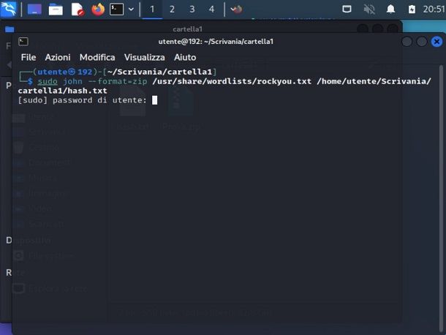Image resolution: width=446 pixels, height=335 pixels.
Task: Open the Aiuto menu
Action: point(185,57)
